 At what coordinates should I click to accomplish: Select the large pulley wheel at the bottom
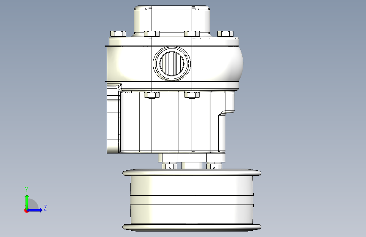192,200
